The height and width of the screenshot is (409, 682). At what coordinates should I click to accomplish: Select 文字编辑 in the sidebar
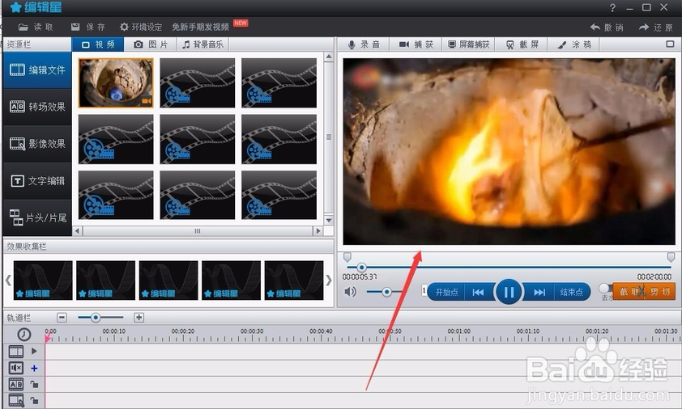(x=37, y=180)
